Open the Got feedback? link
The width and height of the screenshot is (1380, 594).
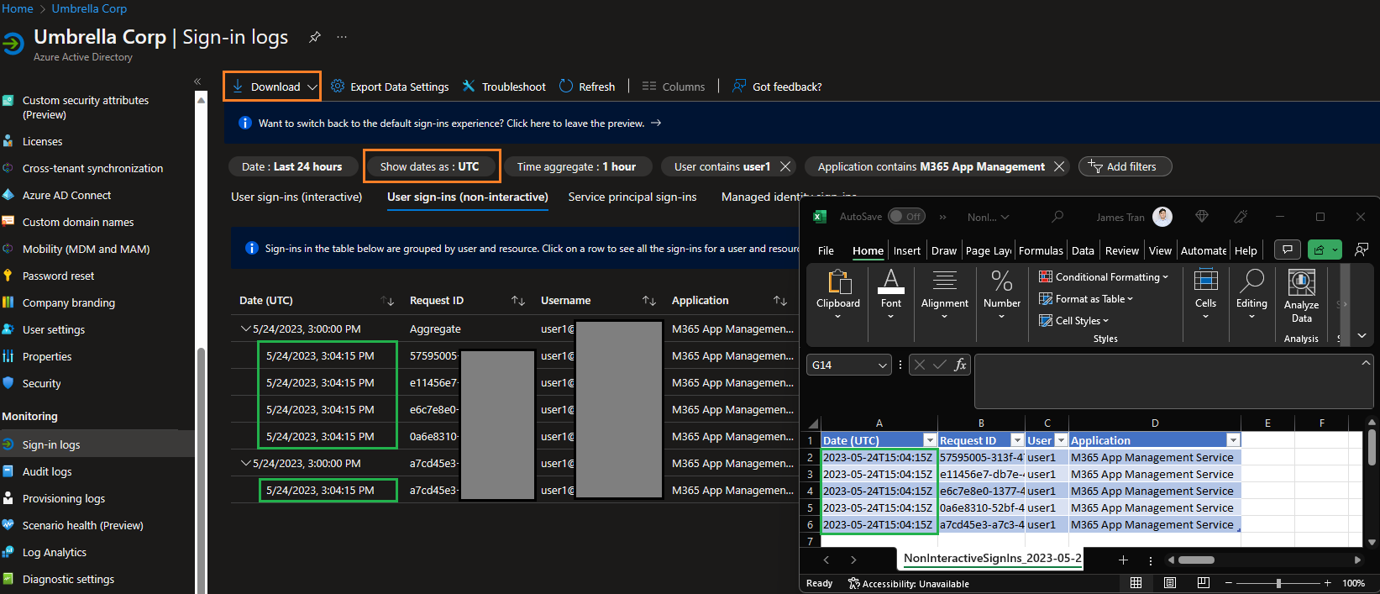[x=777, y=87]
